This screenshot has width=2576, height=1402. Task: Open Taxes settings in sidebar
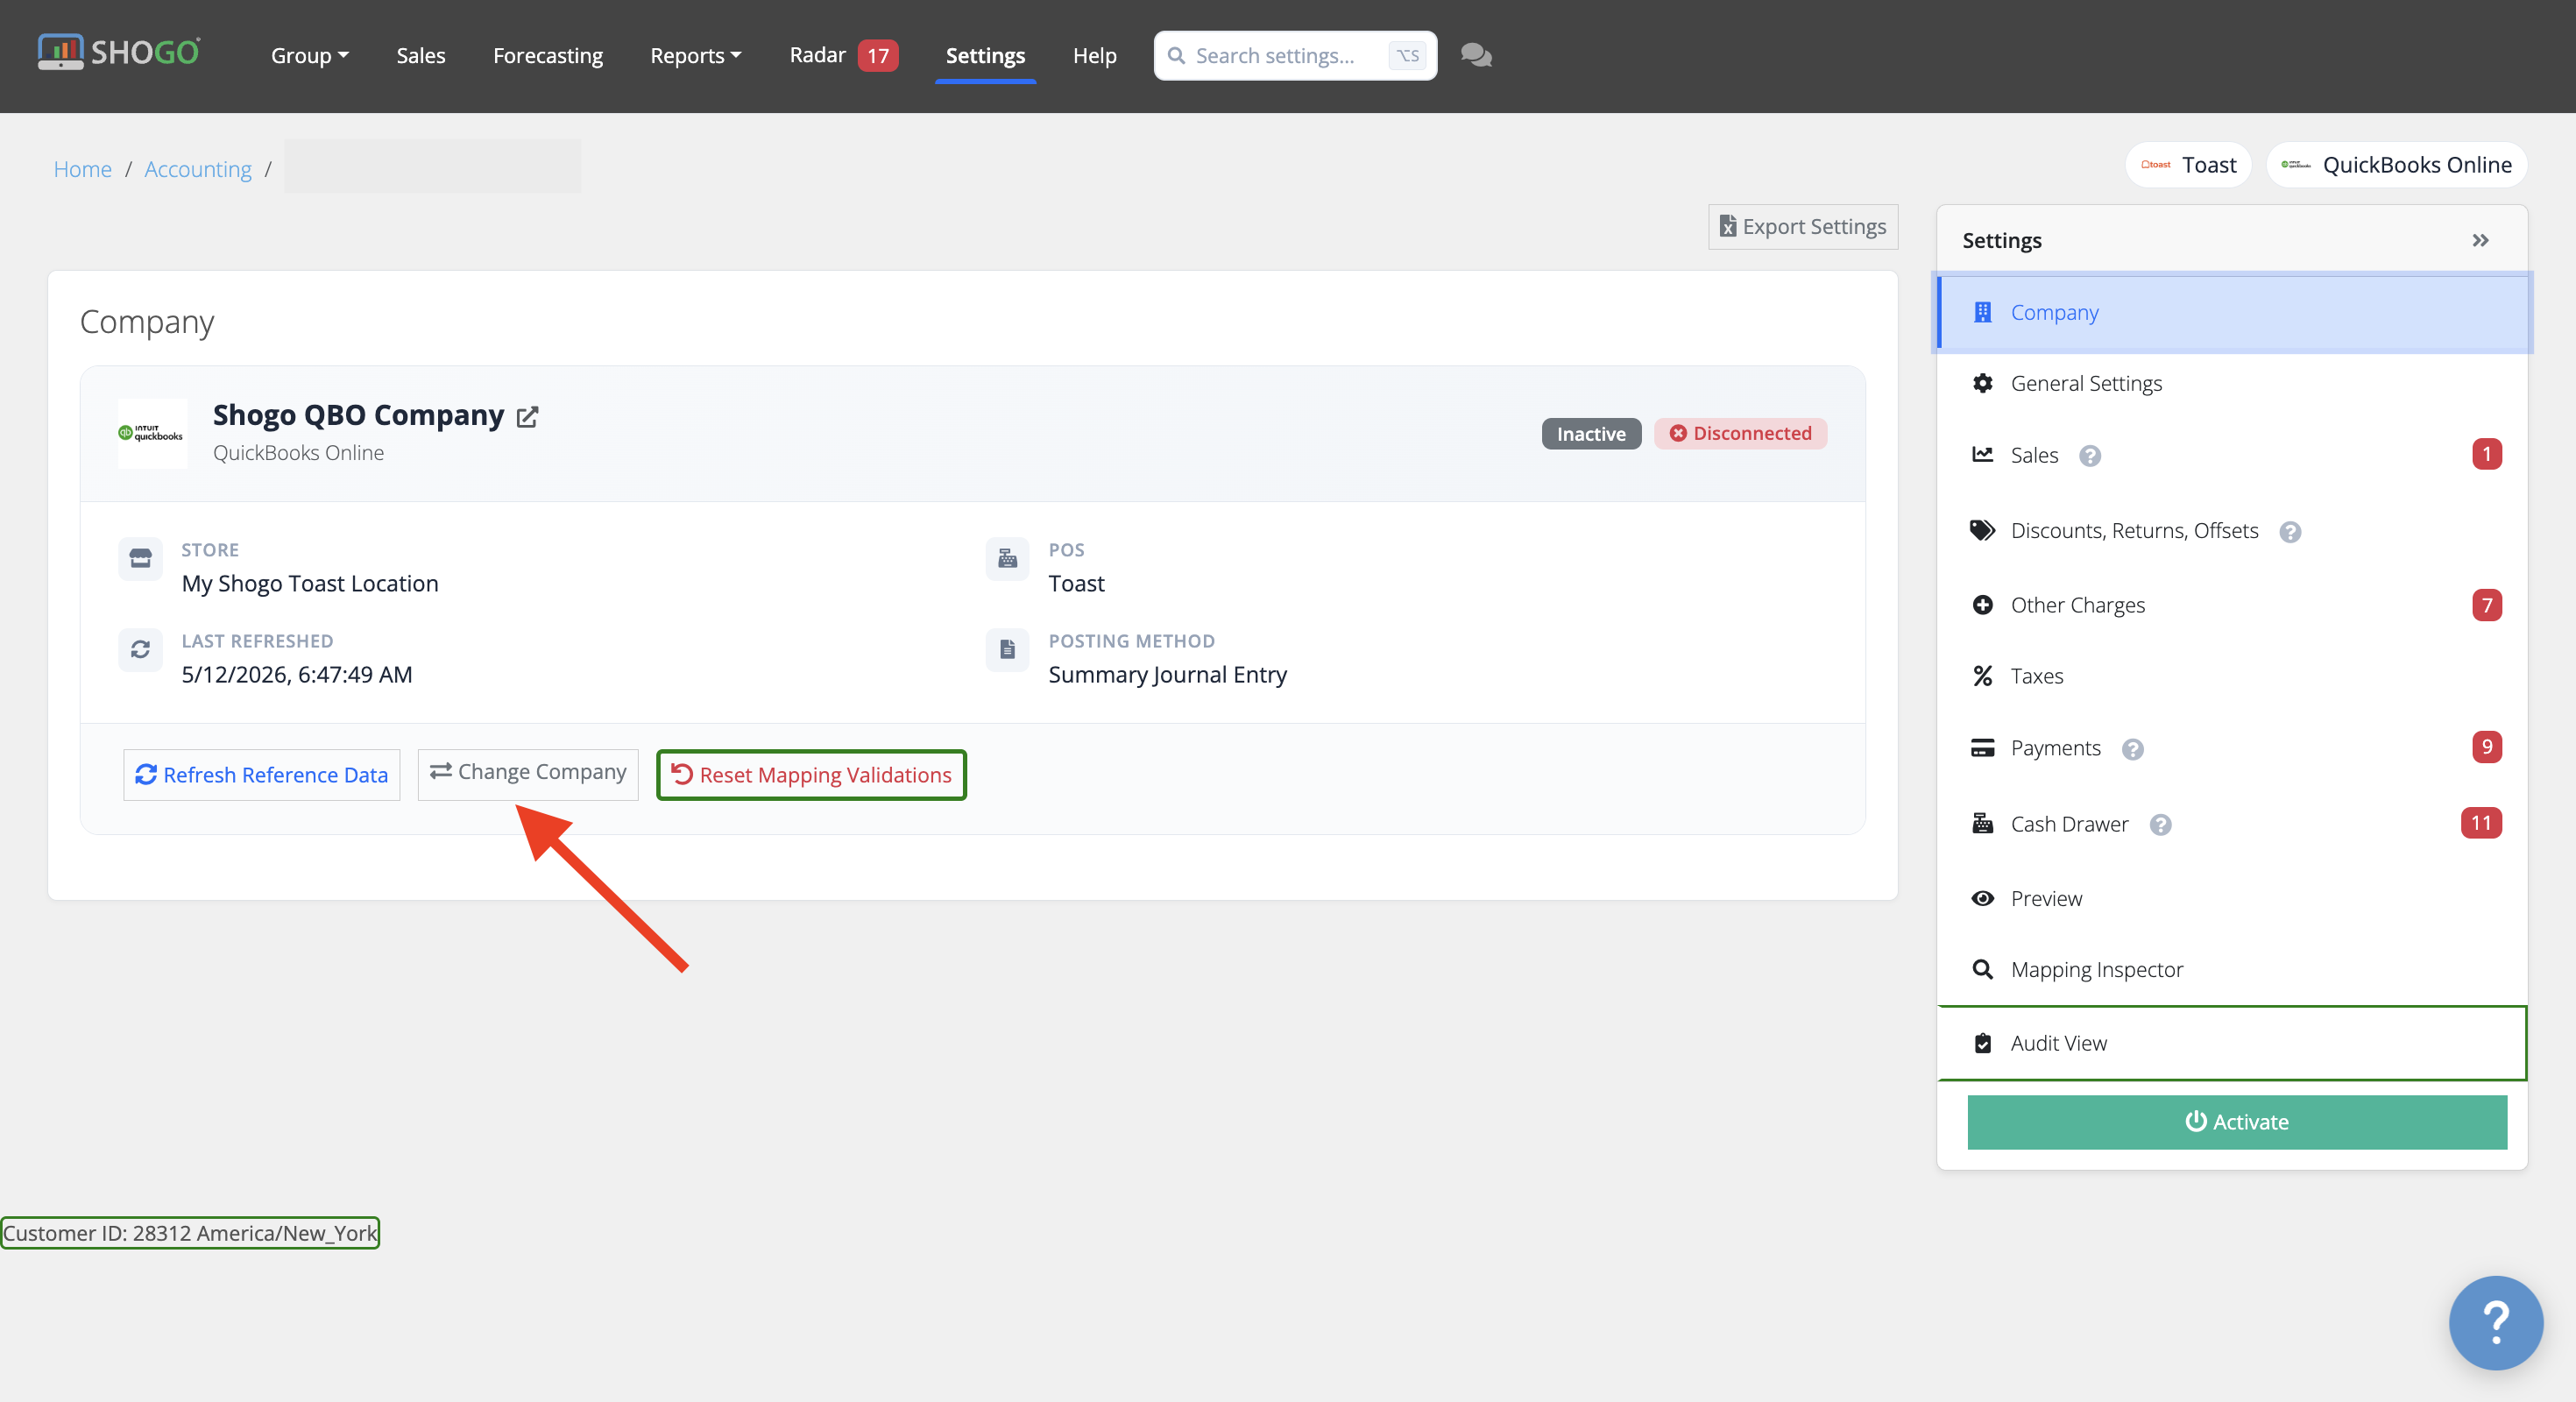tap(2232, 676)
